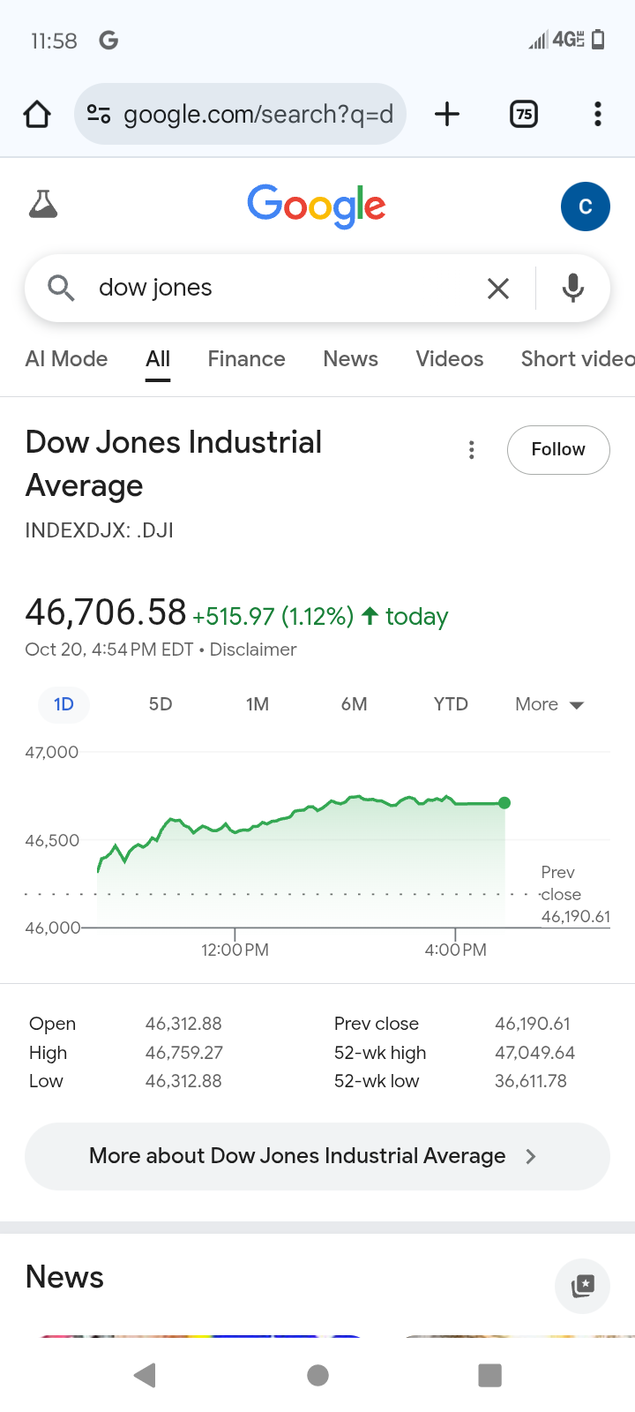Viewport: 635px width, 1412px height.
Task: Tap the Chrome home icon
Action: pyautogui.click(x=37, y=114)
